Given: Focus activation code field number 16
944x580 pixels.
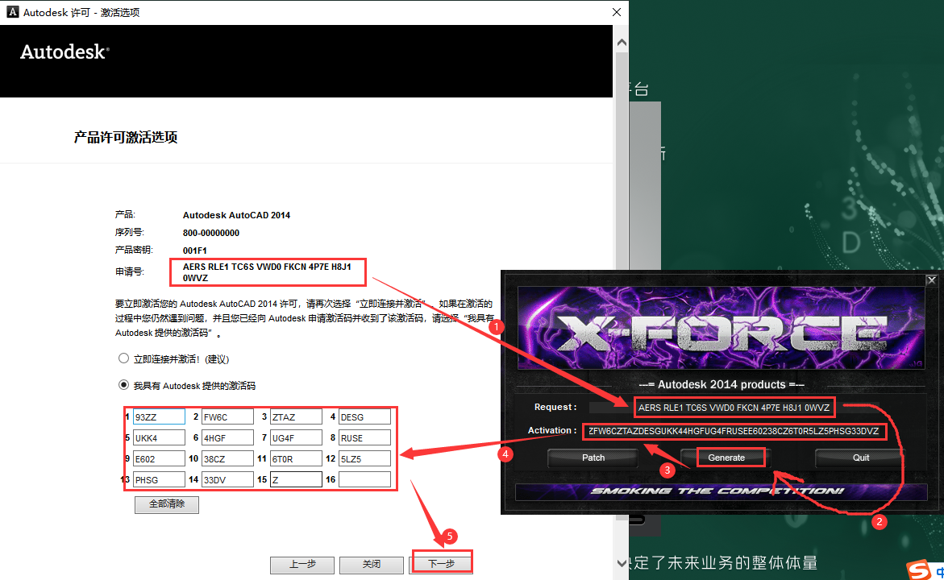Looking at the screenshot, I should [364, 480].
